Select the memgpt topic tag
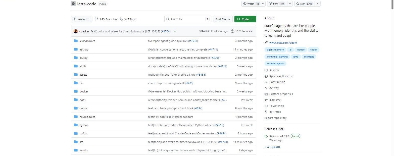The width and height of the screenshot is (394, 156). 309,57
